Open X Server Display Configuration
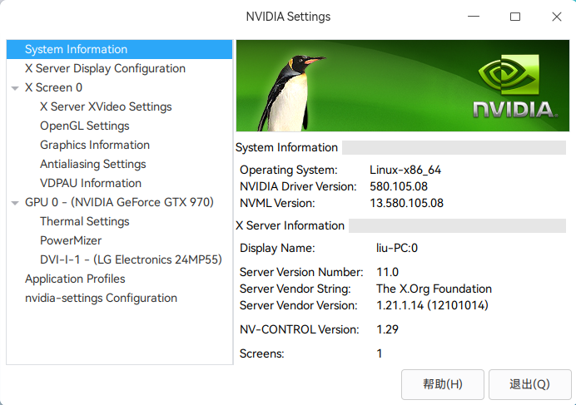 click(105, 68)
